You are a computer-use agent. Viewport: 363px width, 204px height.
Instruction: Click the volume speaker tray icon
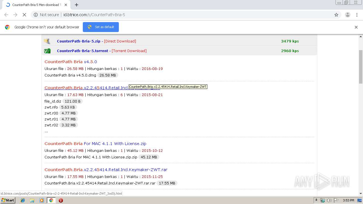[x=329, y=200]
